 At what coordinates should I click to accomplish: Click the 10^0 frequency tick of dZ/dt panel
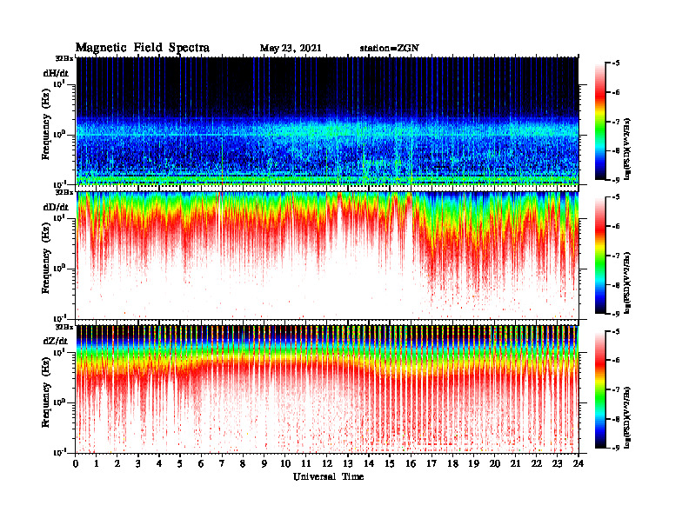[59, 402]
